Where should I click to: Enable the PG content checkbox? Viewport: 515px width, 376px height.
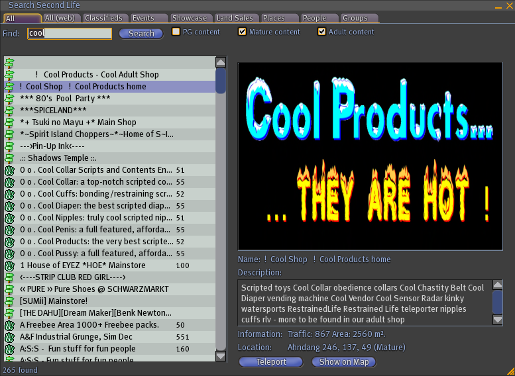(176, 32)
